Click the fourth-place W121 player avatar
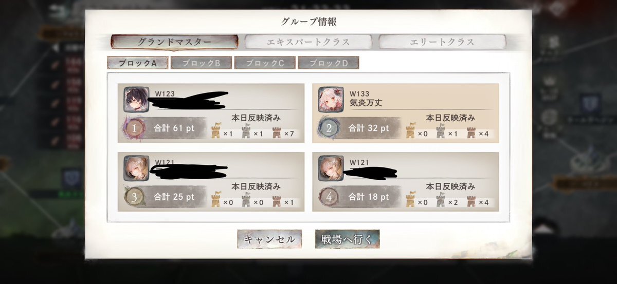This screenshot has height=284, width=617. (x=331, y=168)
